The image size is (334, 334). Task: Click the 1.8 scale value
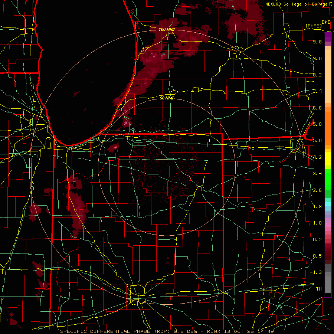point(317,206)
